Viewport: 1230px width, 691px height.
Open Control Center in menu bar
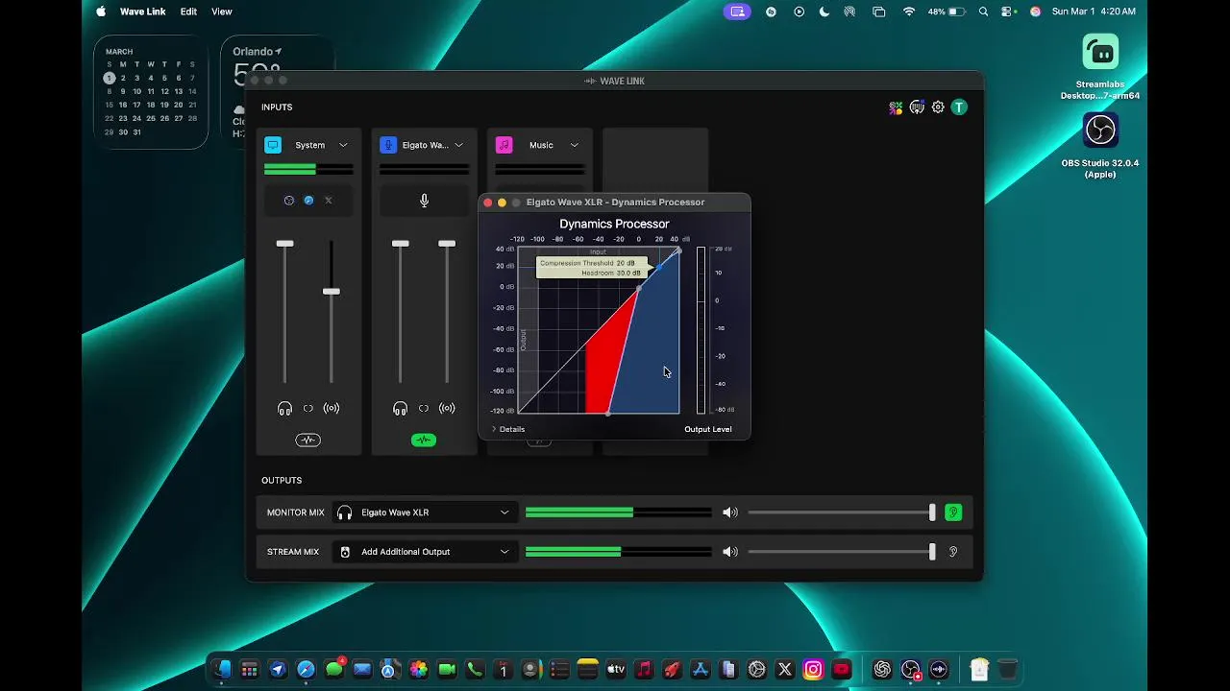coord(1008,12)
